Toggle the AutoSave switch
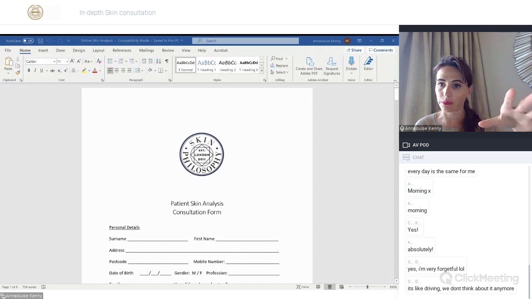The height and width of the screenshot is (299, 532). (28, 41)
